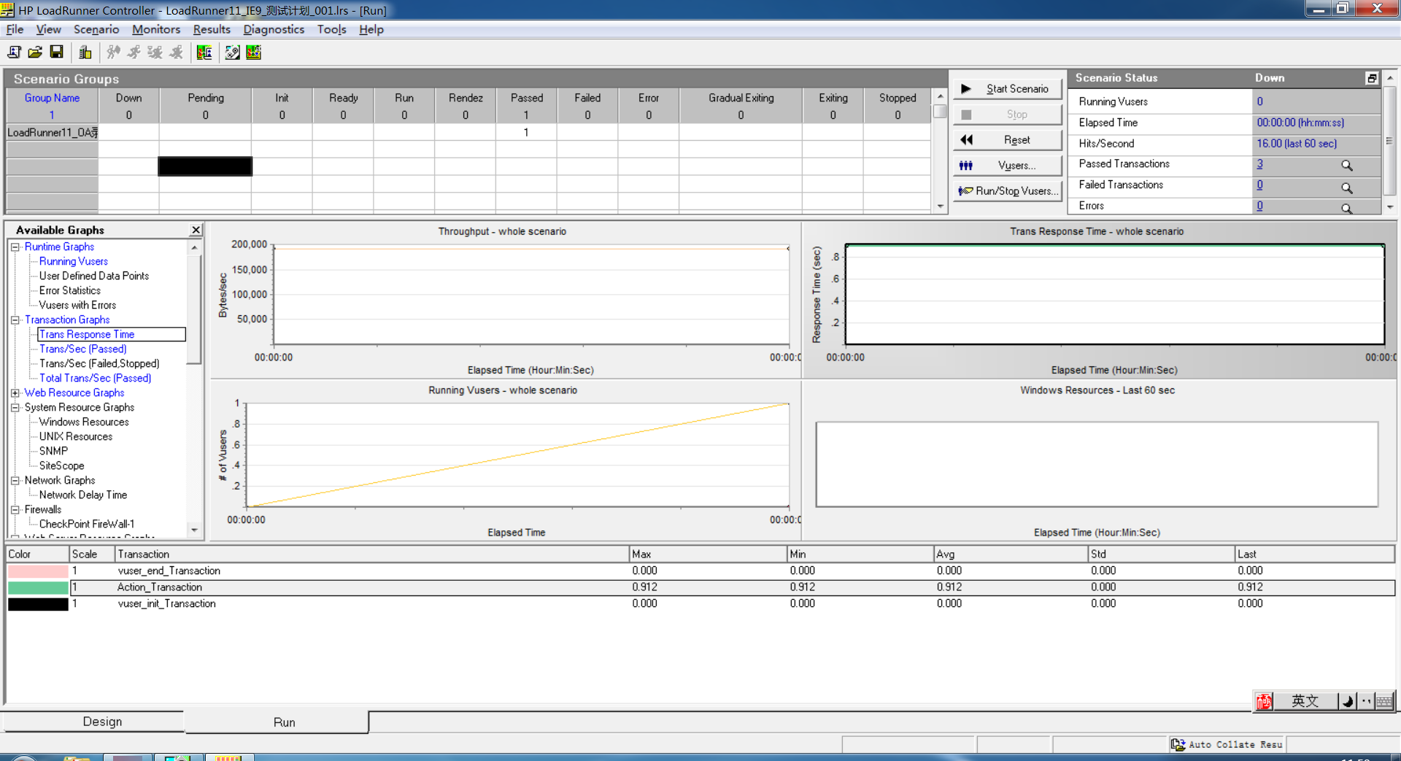Image resolution: width=1401 pixels, height=761 pixels.
Task: Select Trans Response Time graph item
Action: pos(87,334)
